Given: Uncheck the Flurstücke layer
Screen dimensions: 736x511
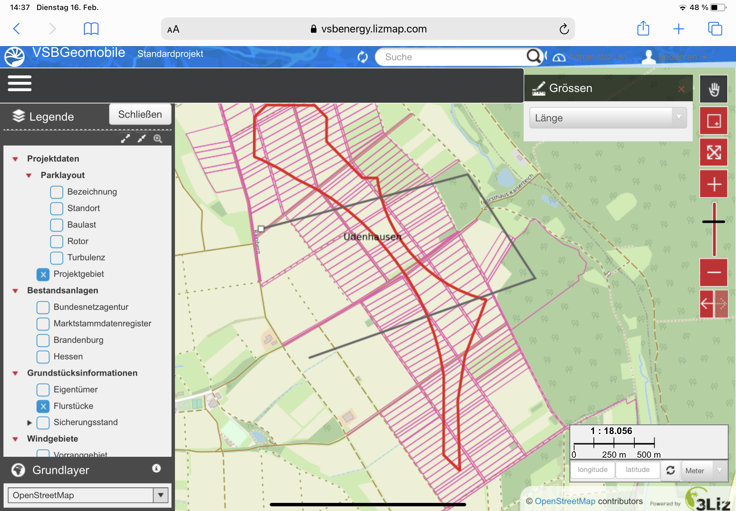Looking at the screenshot, I should pyautogui.click(x=43, y=406).
